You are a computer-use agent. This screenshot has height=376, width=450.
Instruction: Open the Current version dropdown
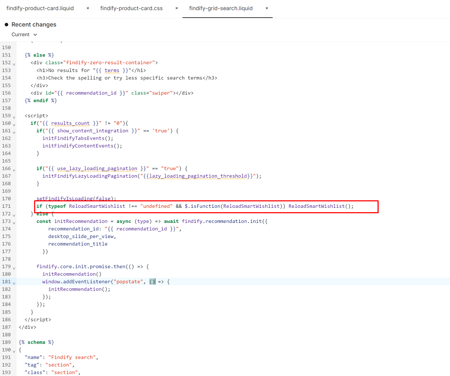[24, 34]
